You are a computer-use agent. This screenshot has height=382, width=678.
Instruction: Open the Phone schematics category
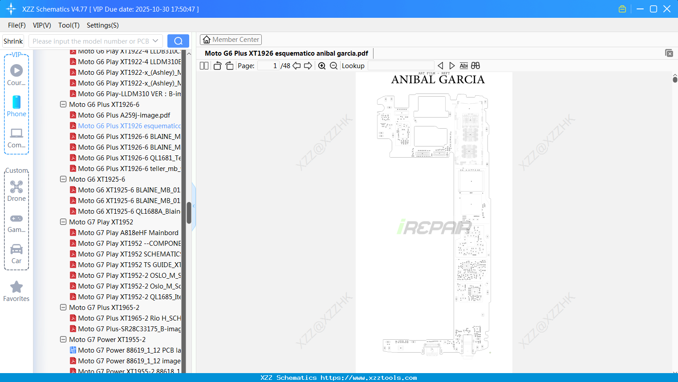point(16,102)
